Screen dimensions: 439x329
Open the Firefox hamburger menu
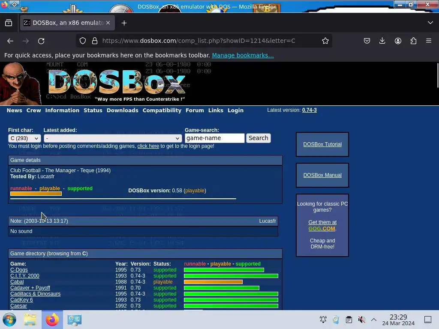tap(429, 41)
